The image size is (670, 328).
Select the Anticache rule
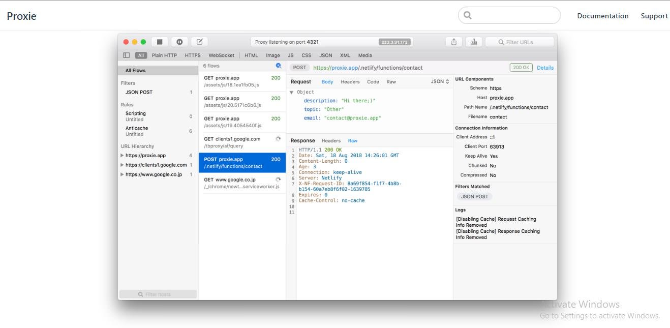click(x=158, y=131)
